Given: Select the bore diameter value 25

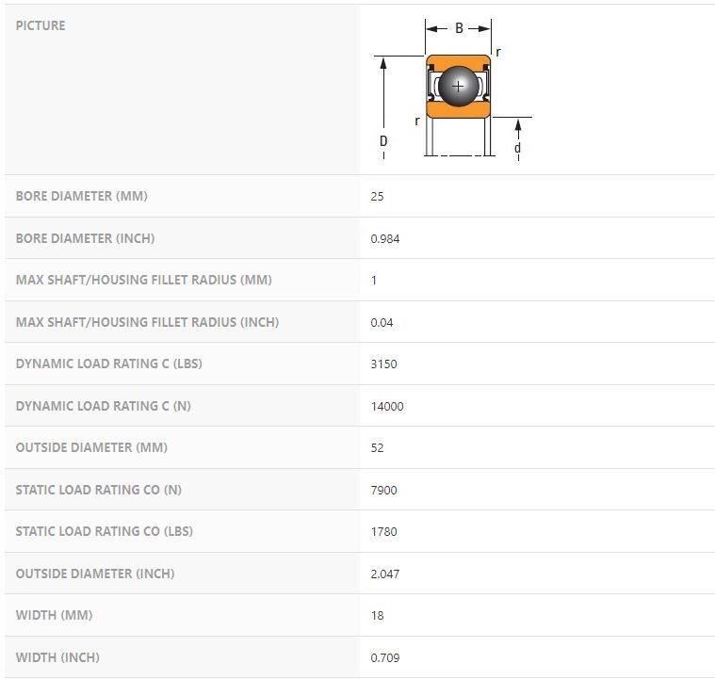Looking at the screenshot, I should pyautogui.click(x=378, y=197).
